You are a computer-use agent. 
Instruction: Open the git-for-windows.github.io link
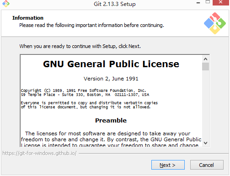click(39, 153)
